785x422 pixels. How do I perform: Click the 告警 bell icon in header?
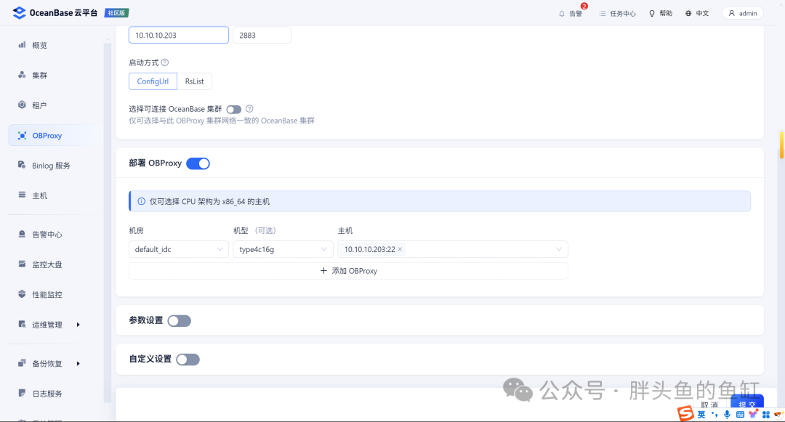point(562,14)
